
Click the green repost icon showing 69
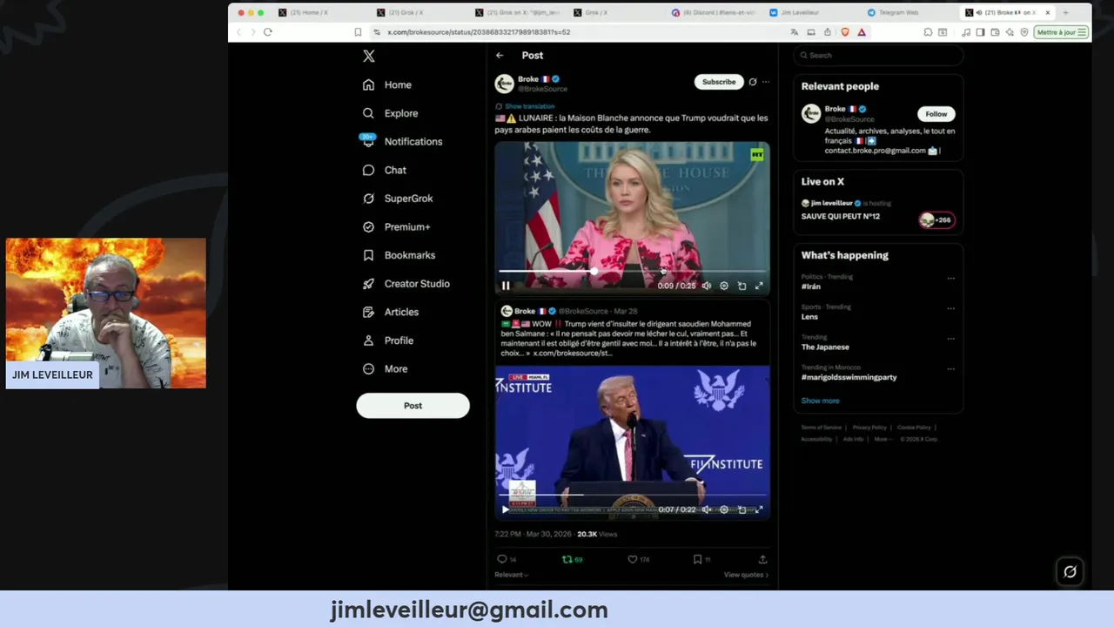pos(567,559)
